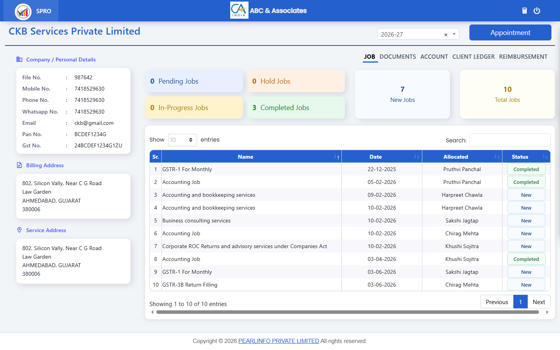Click the date 03-04-2026 cell
The image size is (560, 350).
coord(382,259)
